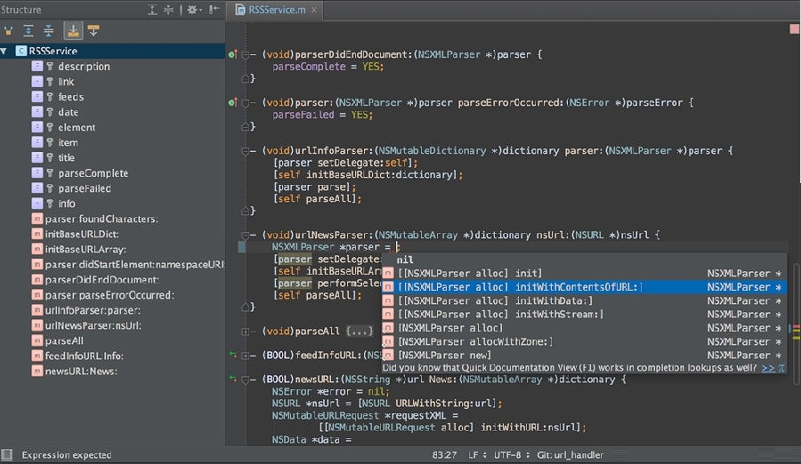Select the title field in Structure
This screenshot has height=464, width=801.
click(x=67, y=157)
